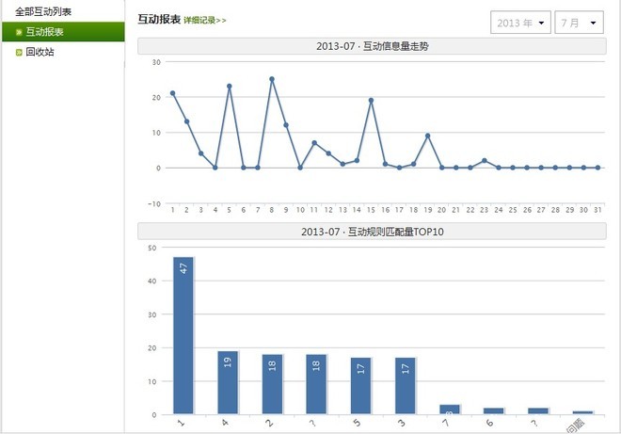The image size is (621, 434).
Task: Click the green icon beside 回收站
Action: (x=19, y=53)
